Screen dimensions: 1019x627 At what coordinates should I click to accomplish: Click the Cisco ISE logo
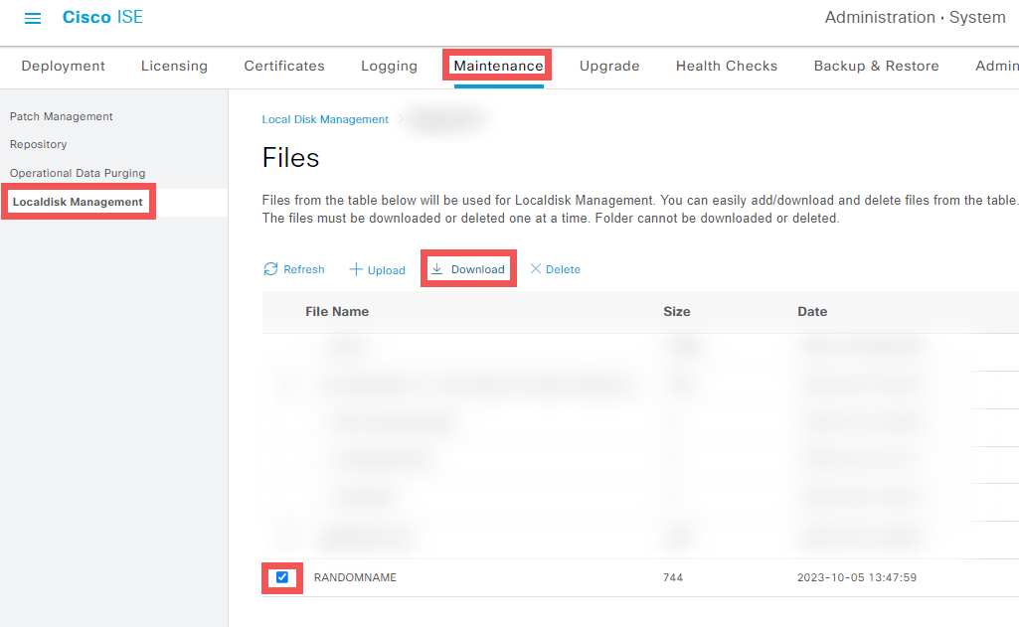(x=102, y=18)
